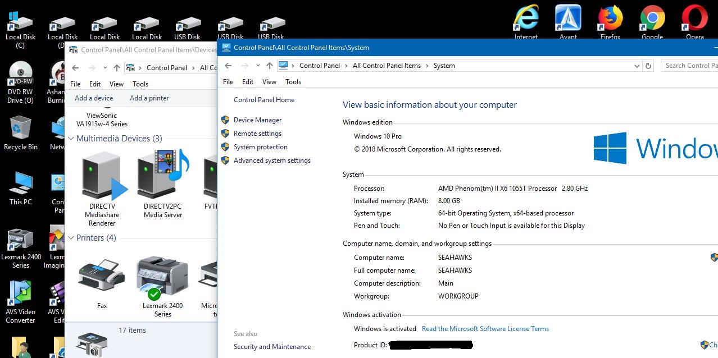The height and width of the screenshot is (358, 718).
Task: Click the refresh button in System address bar
Action: pos(648,66)
